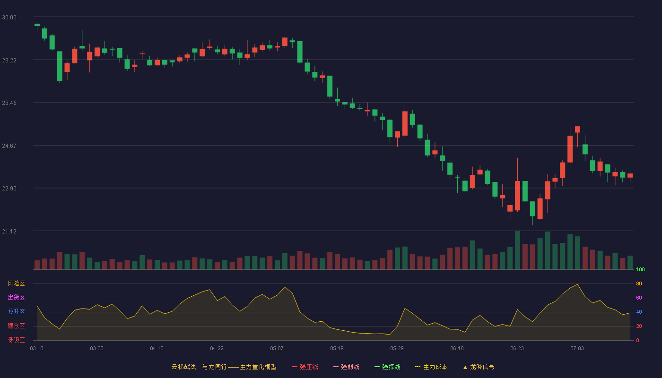Viewport: 662px width, 378px height.
Task: Select the 06-23 date axis label
Action: tap(517, 348)
